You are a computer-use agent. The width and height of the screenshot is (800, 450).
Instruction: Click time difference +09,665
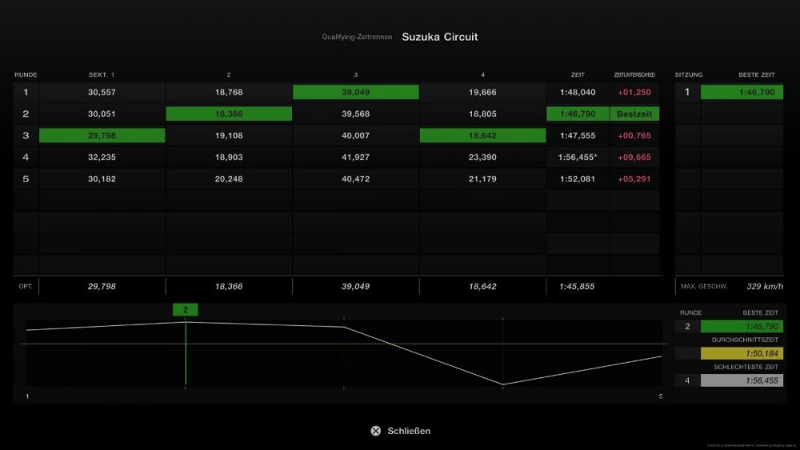[634, 157]
